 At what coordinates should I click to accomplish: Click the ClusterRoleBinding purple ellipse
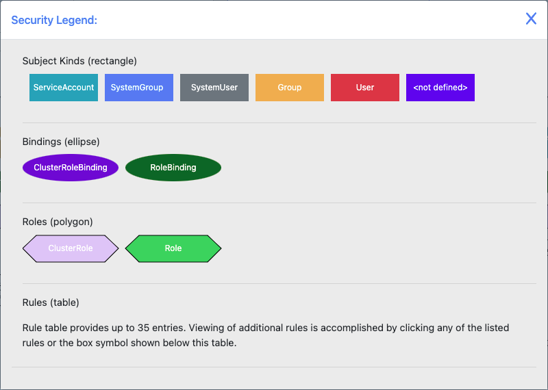click(71, 168)
